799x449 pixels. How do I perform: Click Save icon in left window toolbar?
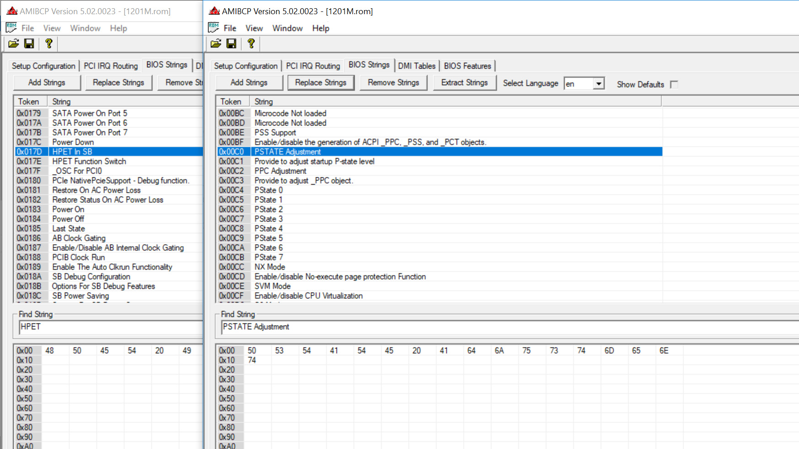[29, 43]
